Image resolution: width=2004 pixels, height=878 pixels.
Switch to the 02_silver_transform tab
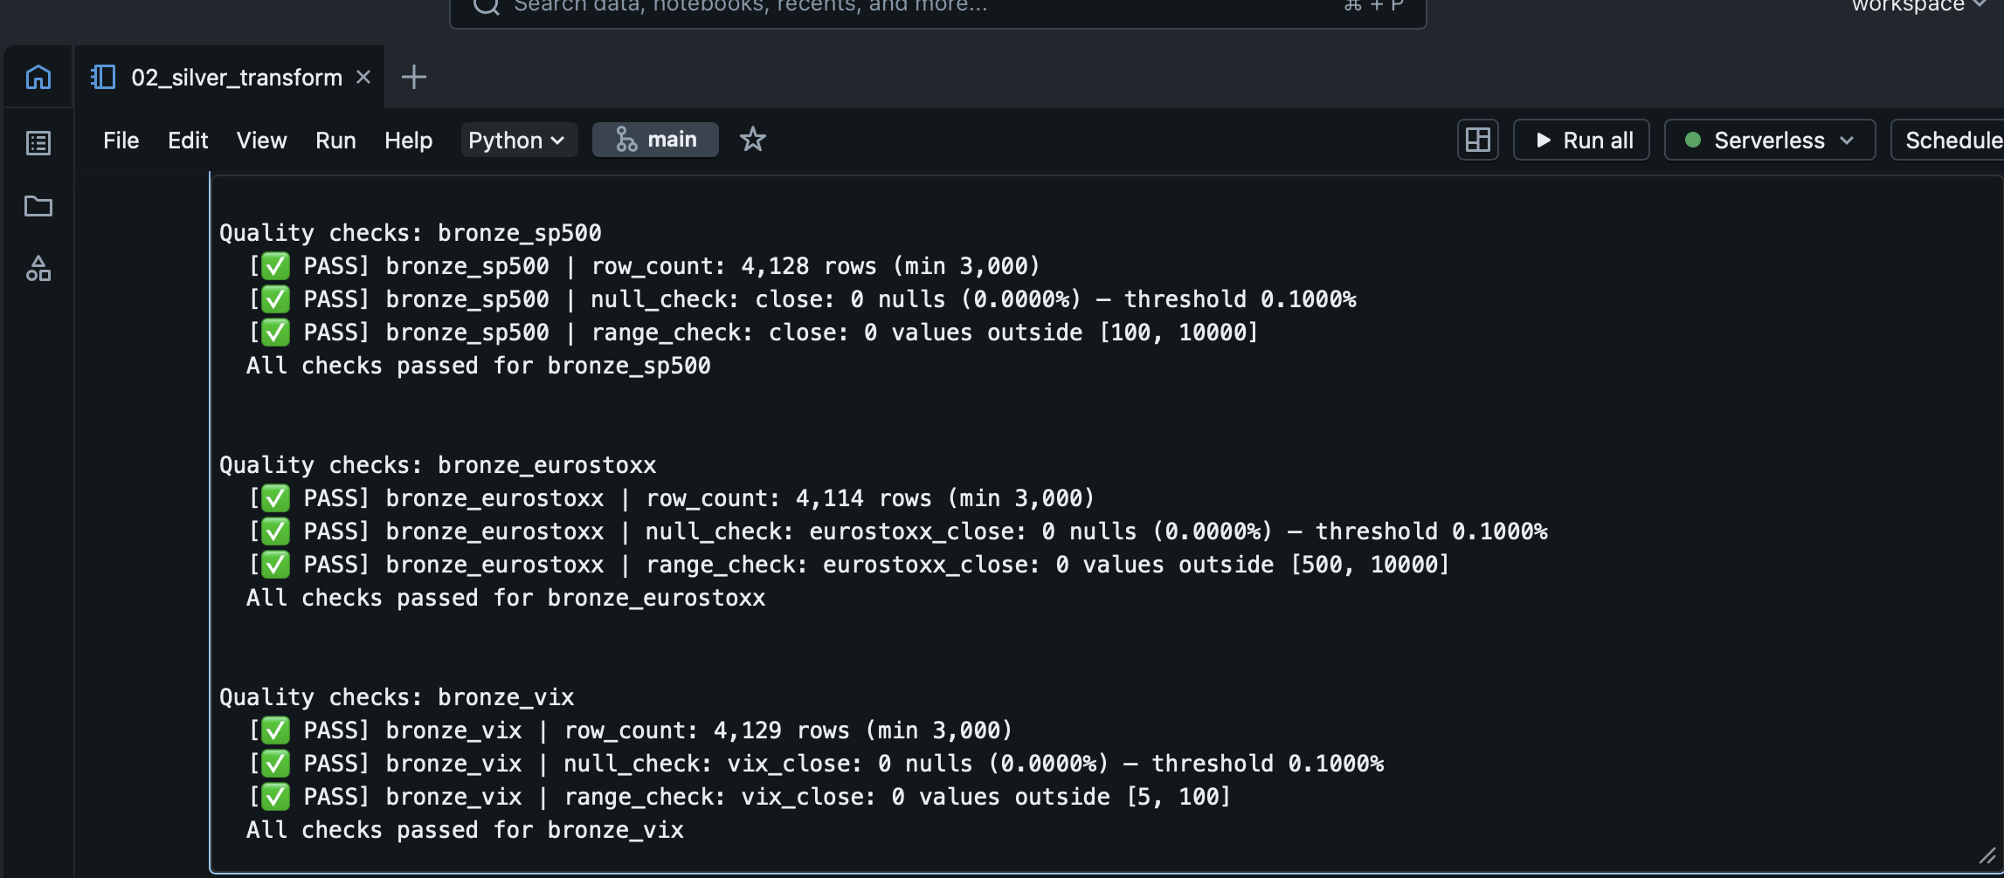(231, 77)
